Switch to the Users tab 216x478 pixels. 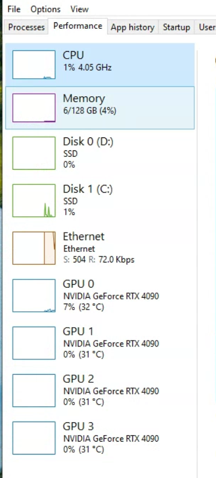pos(207,27)
